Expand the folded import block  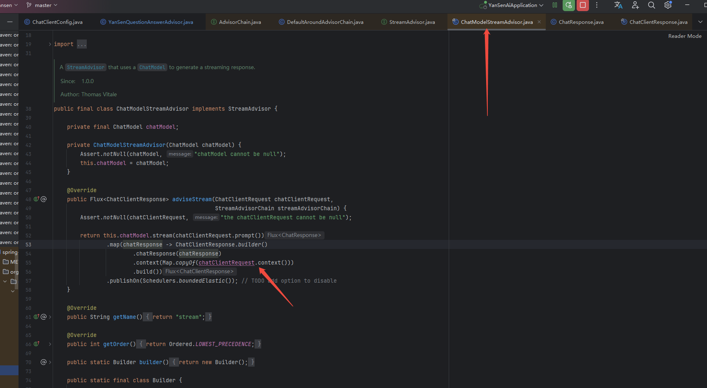(50, 44)
